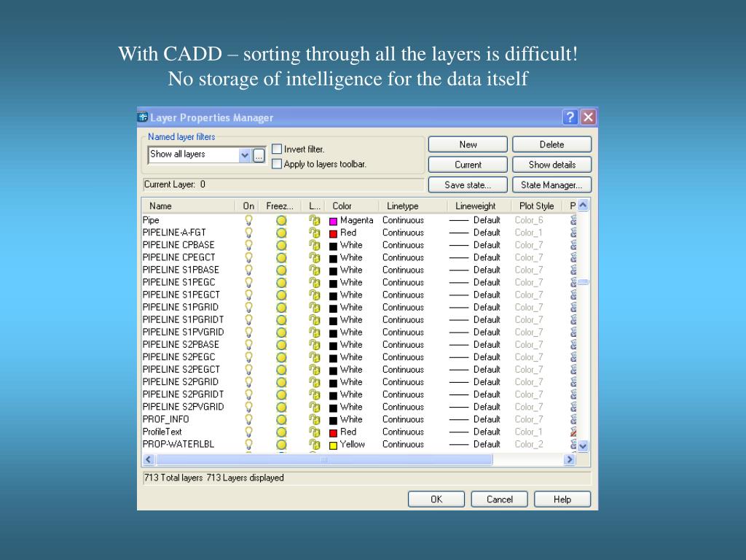The image size is (746, 560).
Task: Click horizontal scrollbar right arrow
Action: click(x=569, y=459)
